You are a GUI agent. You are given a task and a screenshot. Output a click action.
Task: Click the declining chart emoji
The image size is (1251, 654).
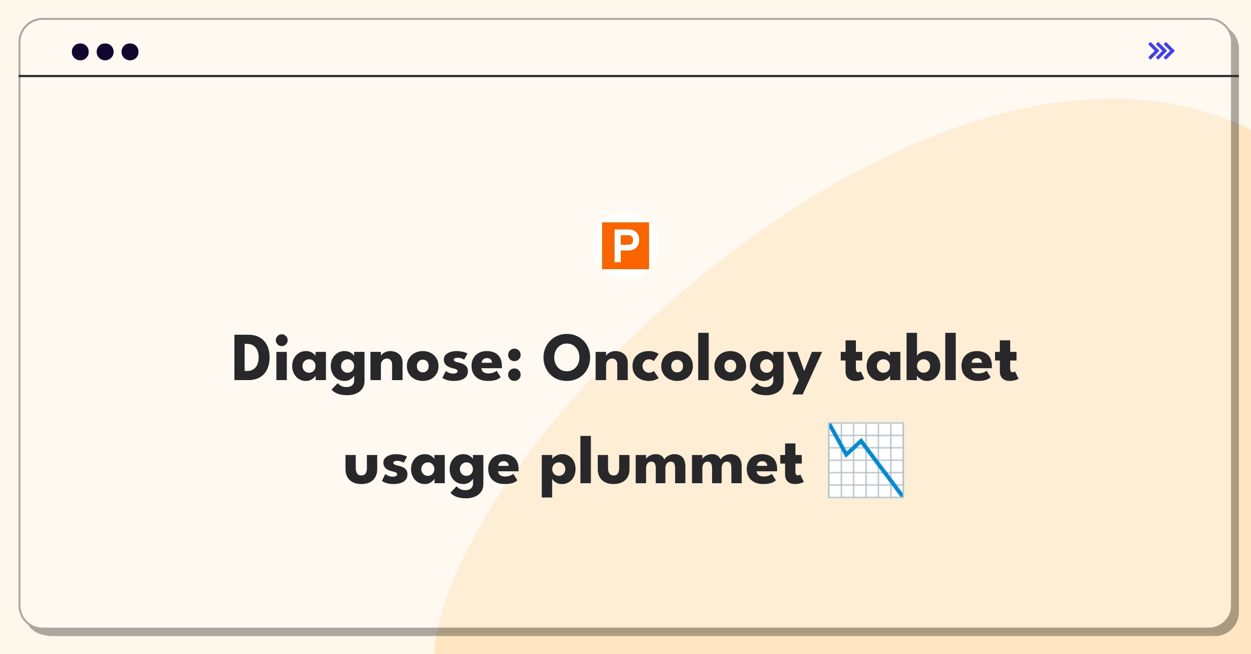[x=866, y=460]
